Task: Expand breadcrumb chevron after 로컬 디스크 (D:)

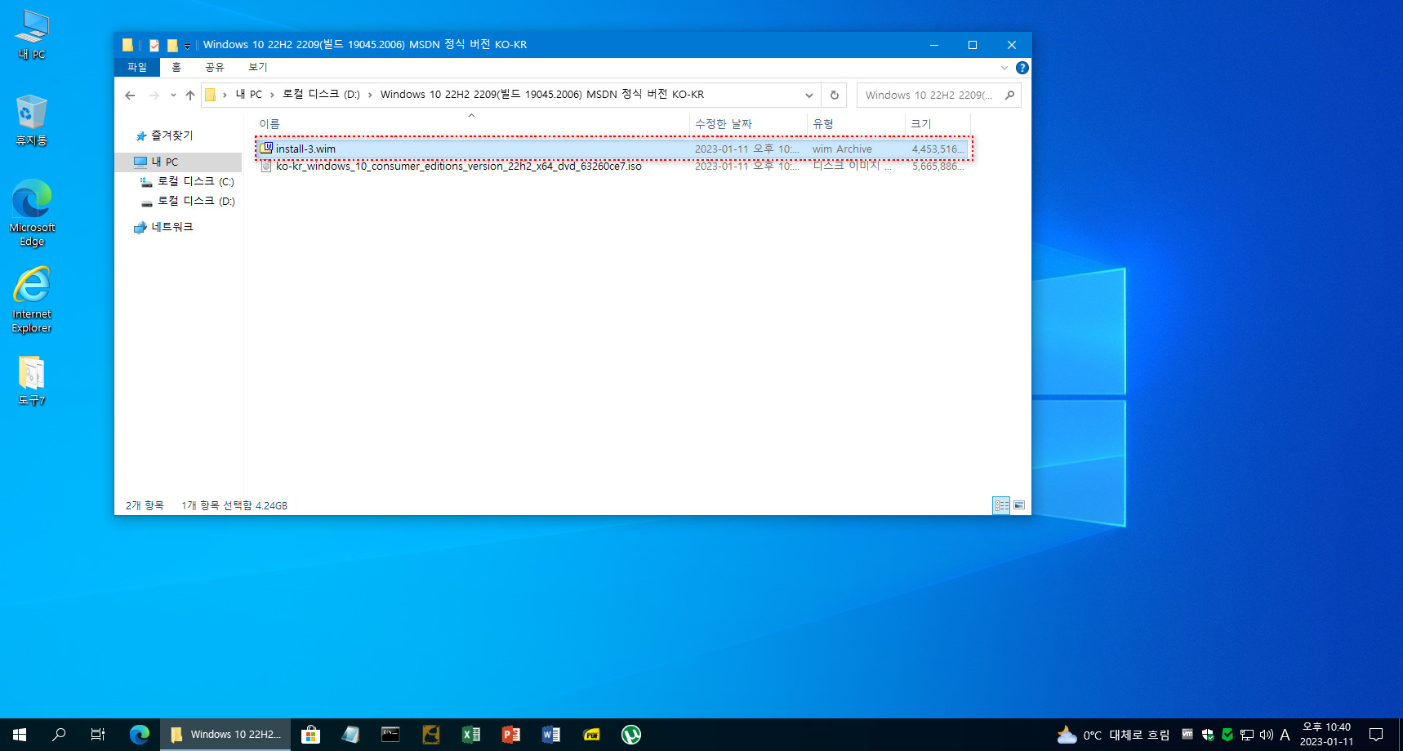Action: pos(370,95)
